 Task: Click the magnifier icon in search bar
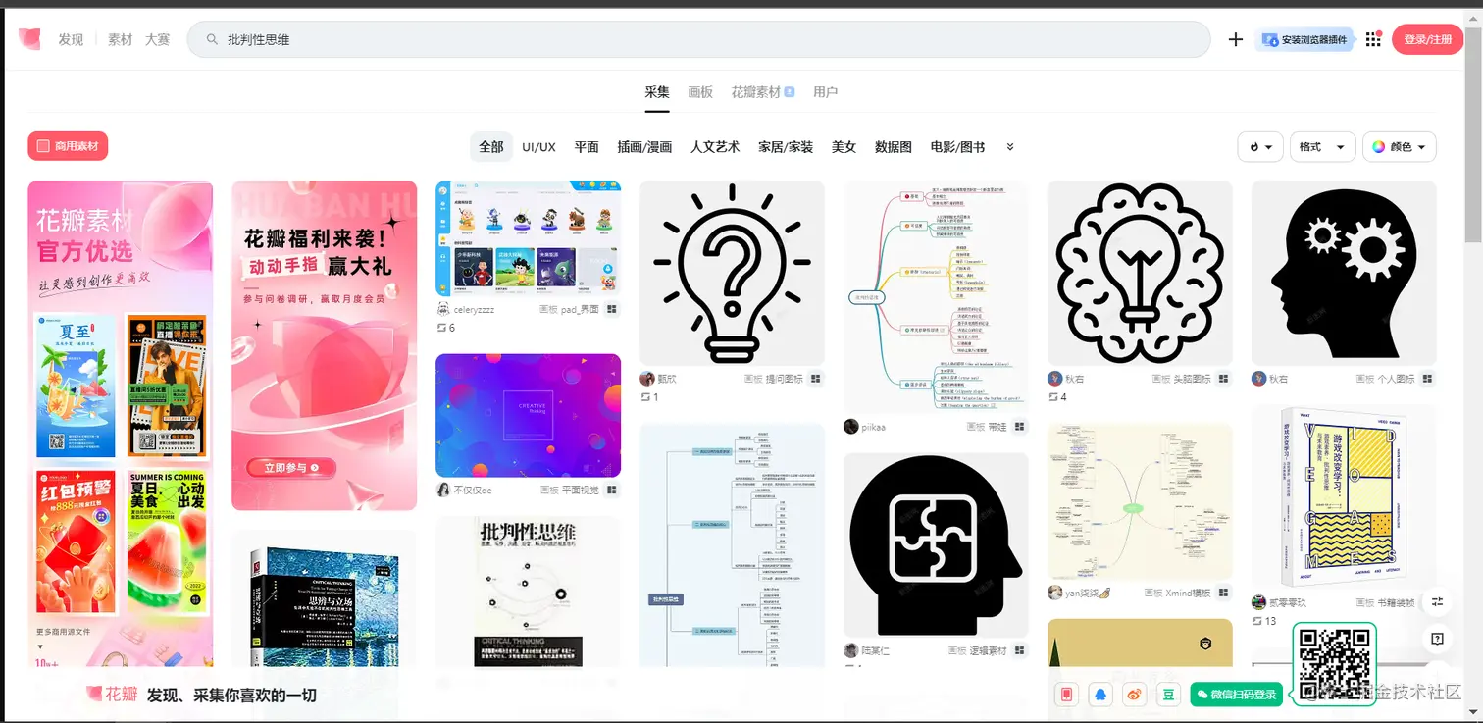pyautogui.click(x=212, y=39)
